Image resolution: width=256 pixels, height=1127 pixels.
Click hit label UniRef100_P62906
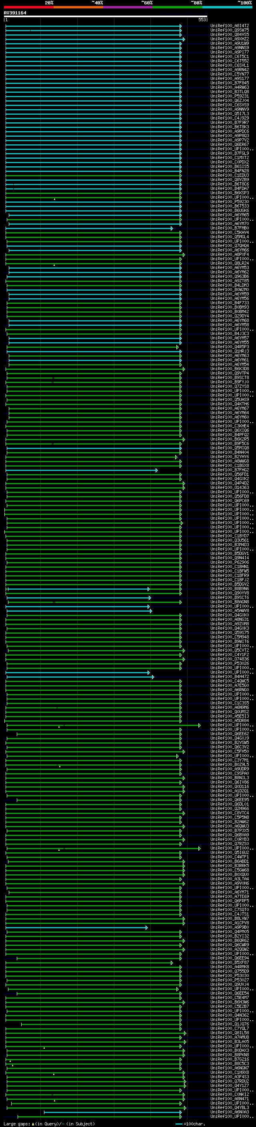[230, 562]
